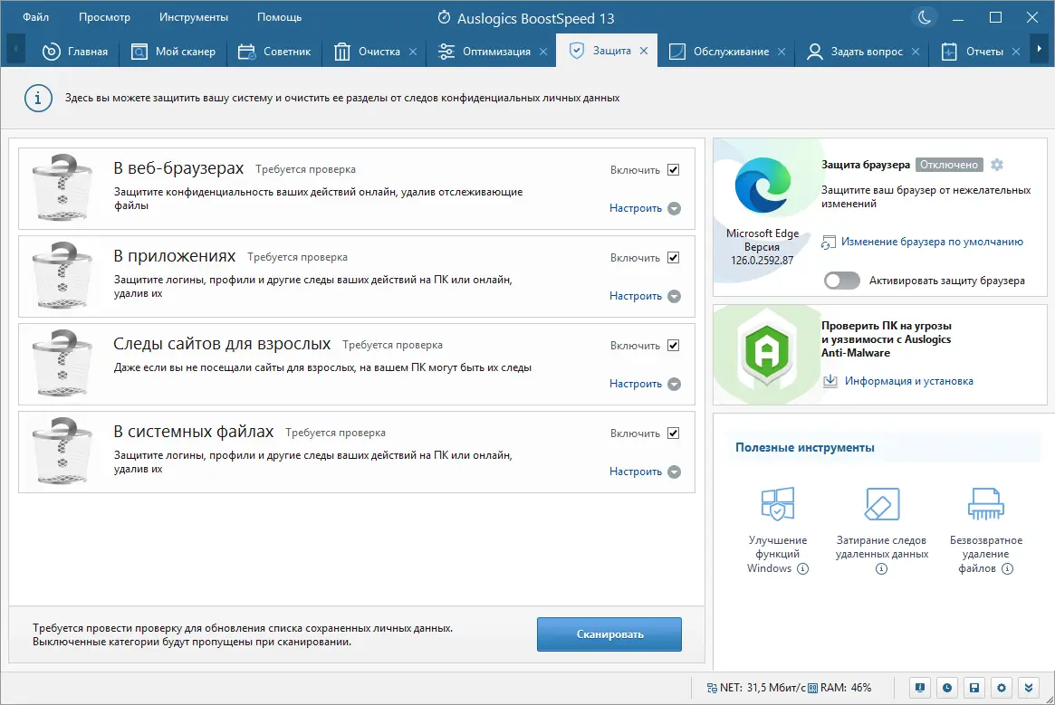Close the Задать вопрос tab
1055x705 pixels.
(x=915, y=52)
